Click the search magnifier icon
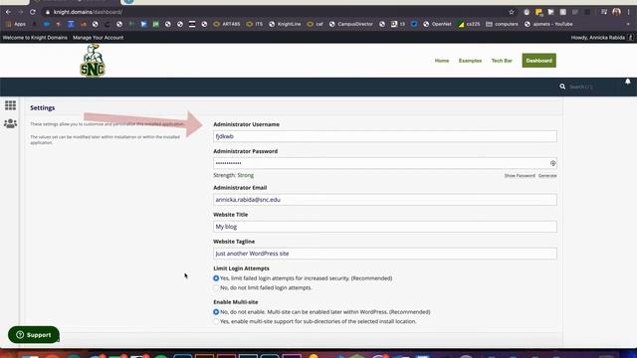 coord(562,87)
